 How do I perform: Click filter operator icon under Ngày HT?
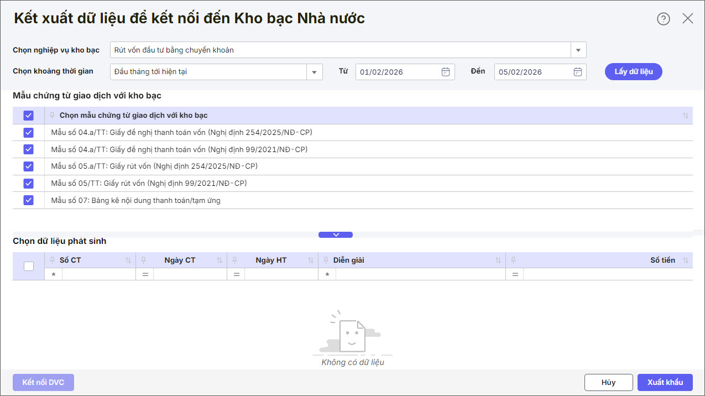[x=236, y=274]
